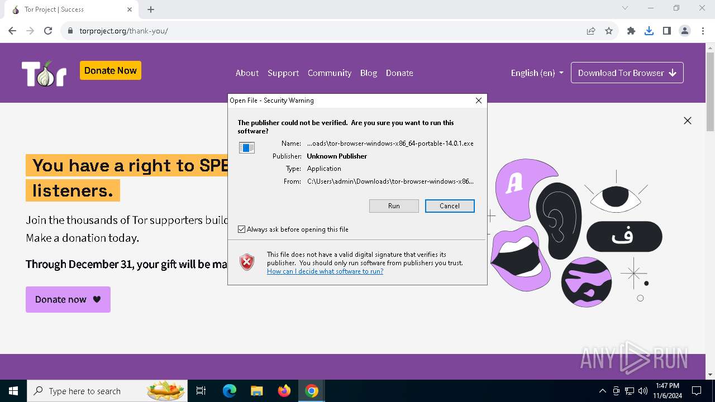Click the browser forward arrow
The image size is (715, 402).
pos(30,31)
